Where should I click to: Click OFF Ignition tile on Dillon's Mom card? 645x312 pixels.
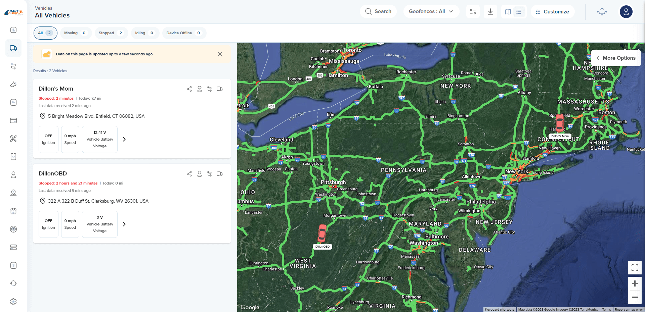coord(48,139)
